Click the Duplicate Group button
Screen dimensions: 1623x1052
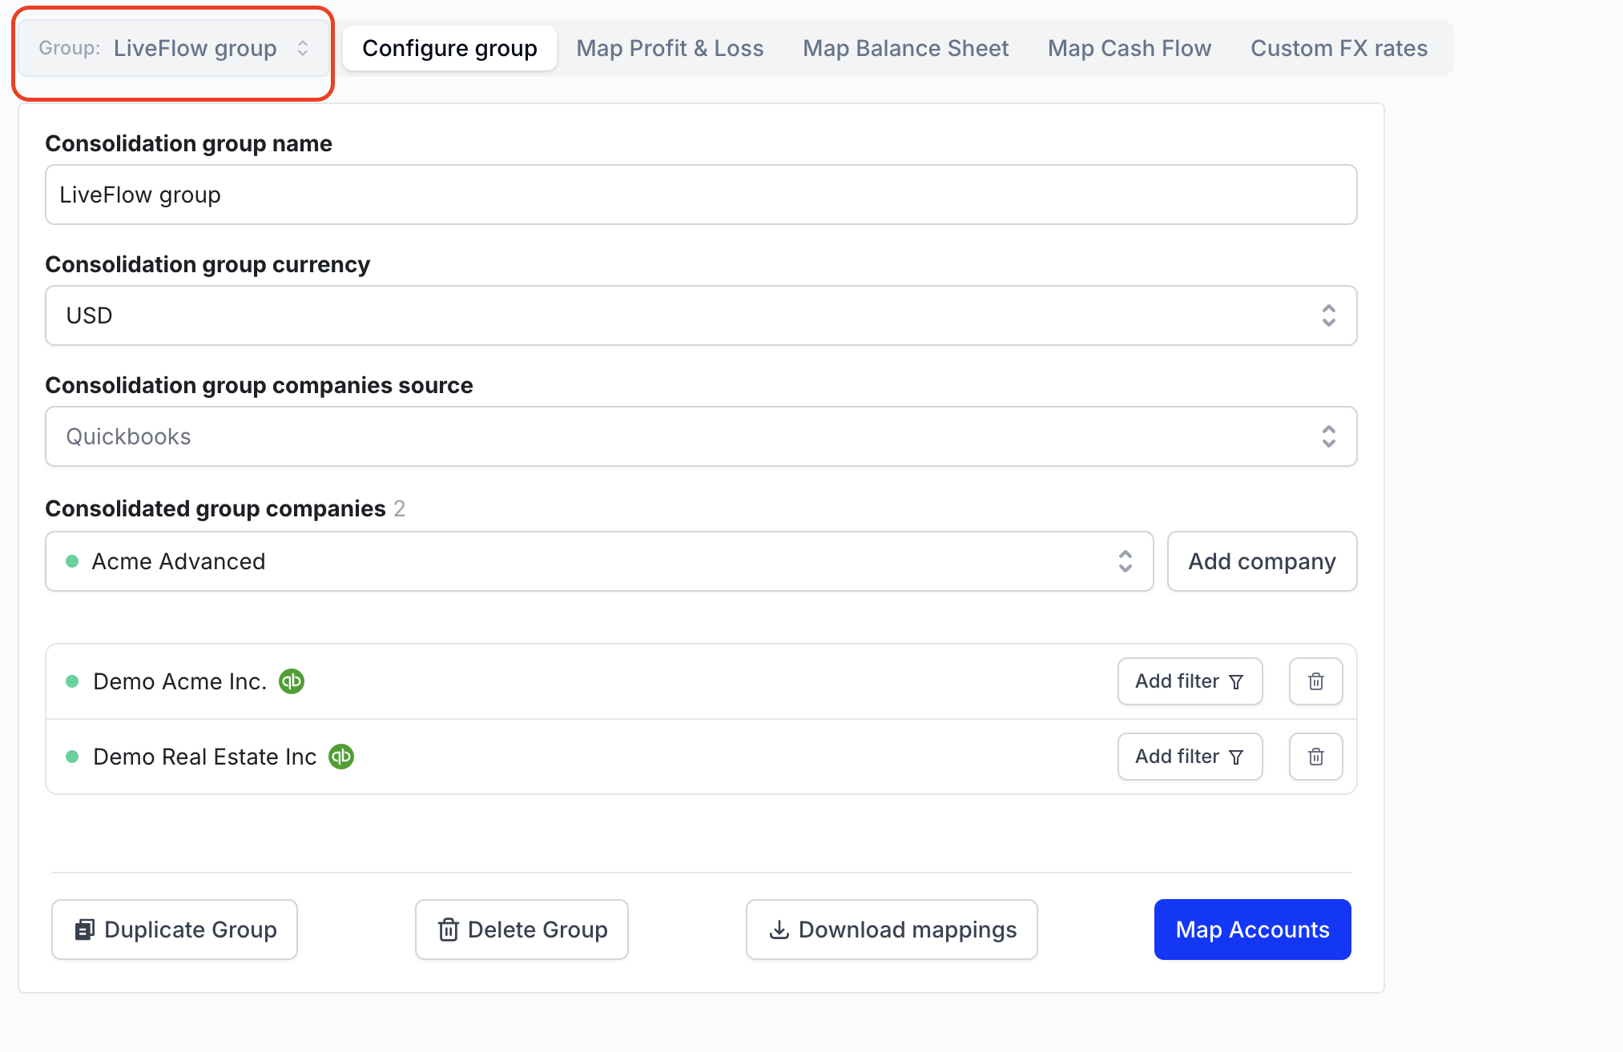(x=175, y=930)
